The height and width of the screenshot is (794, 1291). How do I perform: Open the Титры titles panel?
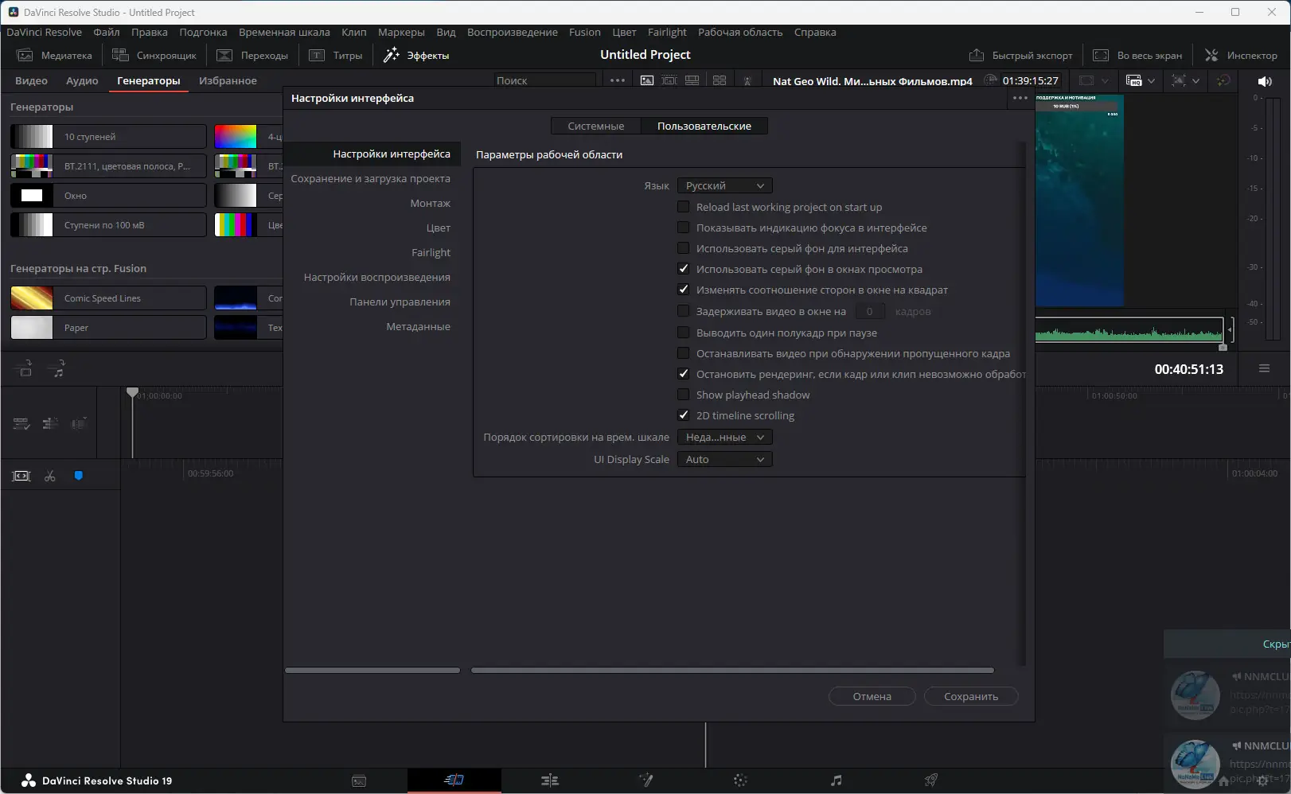[x=336, y=55]
